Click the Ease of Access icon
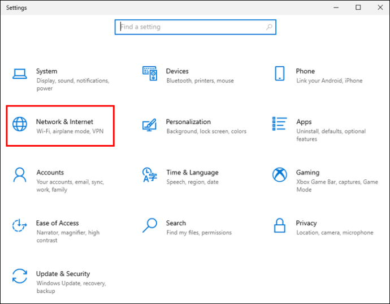The image size is (390, 304). click(x=20, y=225)
